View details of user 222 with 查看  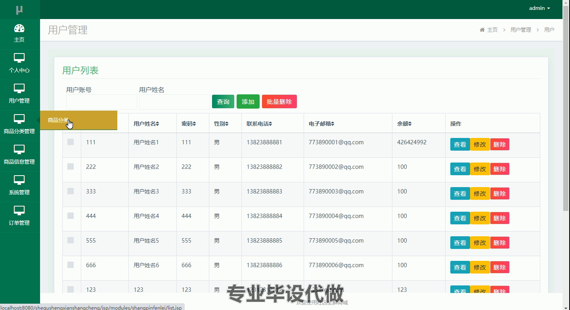(460, 169)
